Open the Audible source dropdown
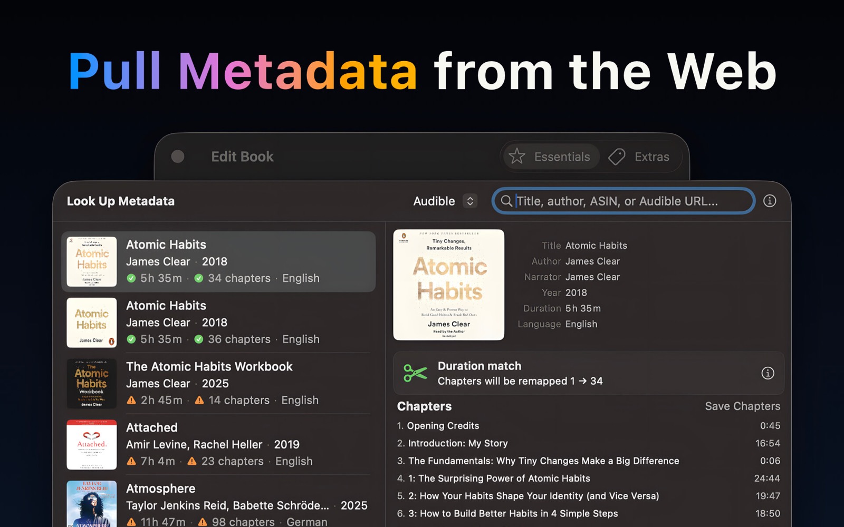 click(x=445, y=201)
